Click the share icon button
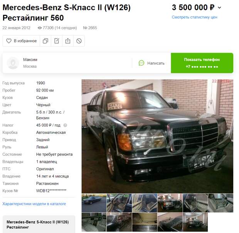The image size is (239, 233). [x=68, y=41]
